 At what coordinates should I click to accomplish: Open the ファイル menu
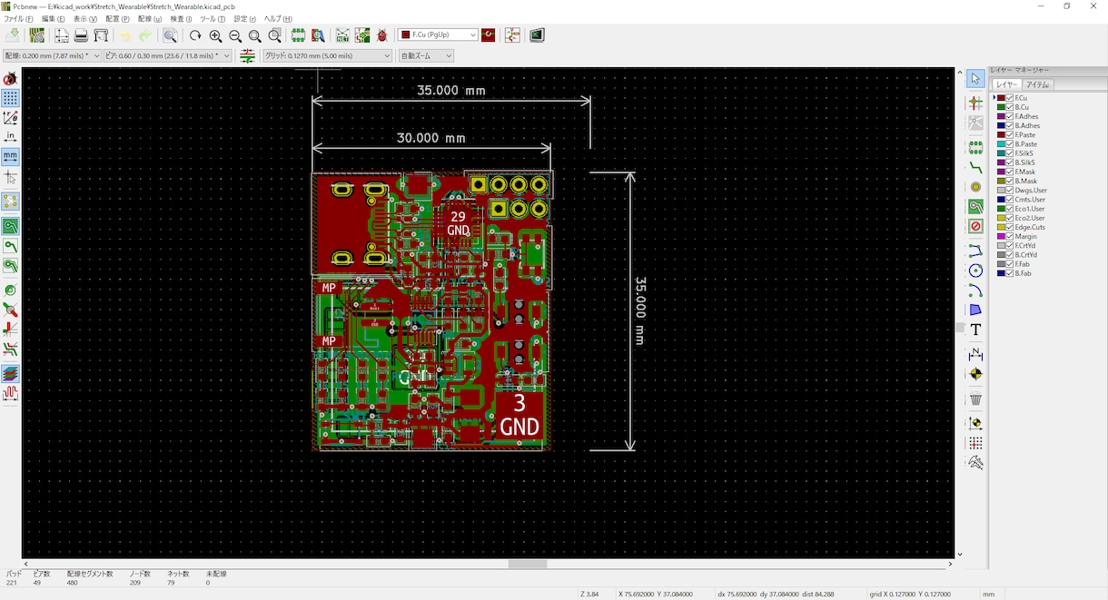[18, 19]
